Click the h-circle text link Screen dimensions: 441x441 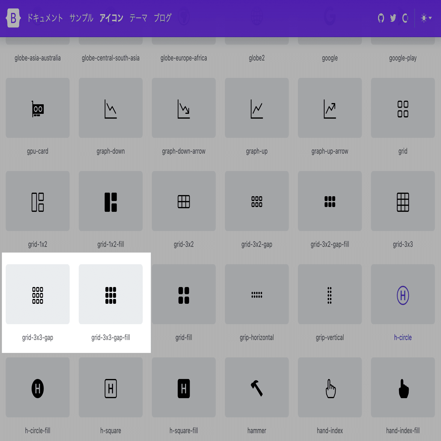[403, 337]
